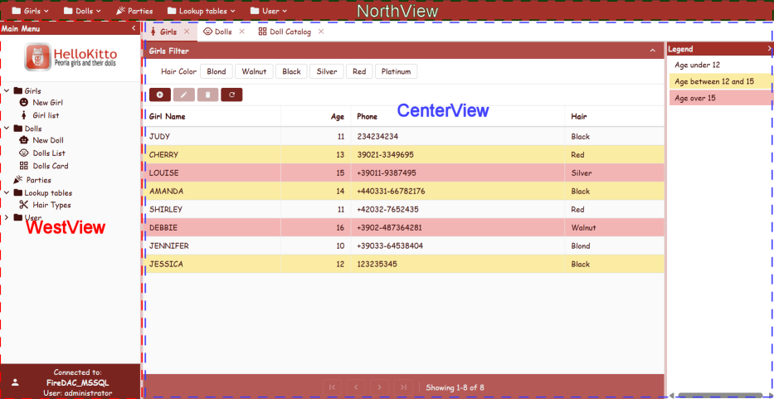The height and width of the screenshot is (399, 774).
Task: Sort the grid by Girl Name column header
Action: pyautogui.click(x=168, y=117)
